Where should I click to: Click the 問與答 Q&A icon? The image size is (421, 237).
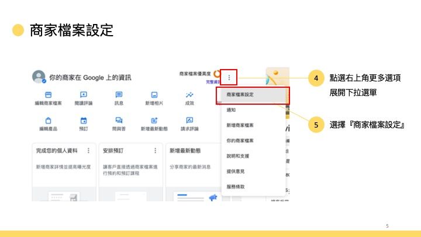[x=119, y=121]
